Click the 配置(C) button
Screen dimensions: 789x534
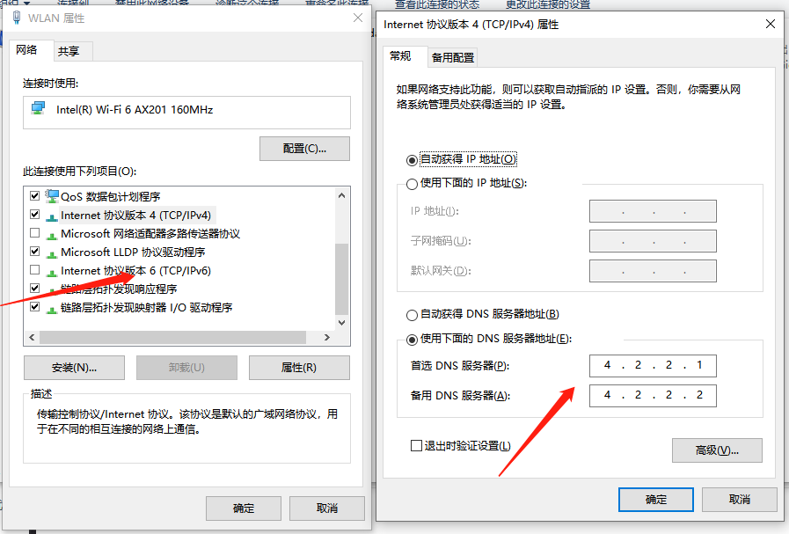click(303, 148)
